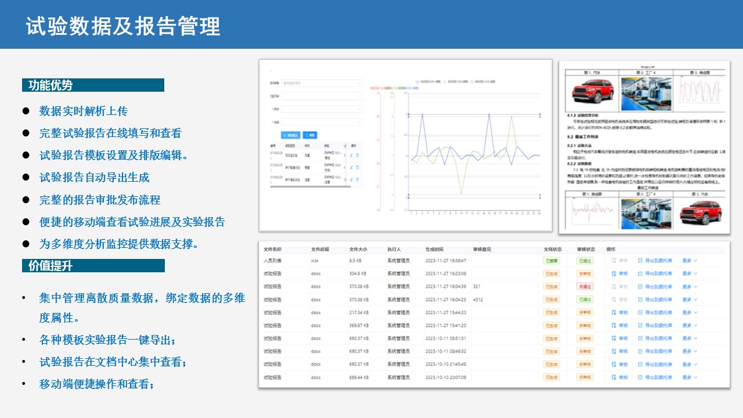743x418 pixels.
Task: Open the 委托单号 dropdown in the search panel
Action: coord(321,82)
